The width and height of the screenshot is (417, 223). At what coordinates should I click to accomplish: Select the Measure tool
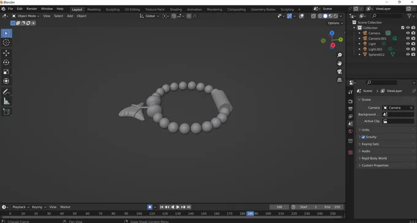point(6,101)
